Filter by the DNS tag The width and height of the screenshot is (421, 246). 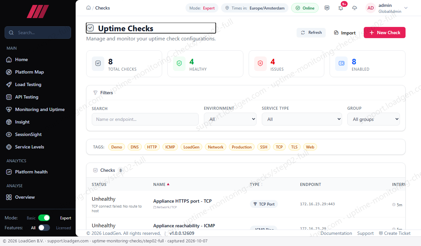point(135,147)
